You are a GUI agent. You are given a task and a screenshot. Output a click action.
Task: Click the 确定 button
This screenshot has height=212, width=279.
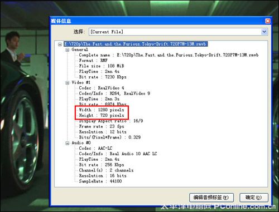pos(254,198)
